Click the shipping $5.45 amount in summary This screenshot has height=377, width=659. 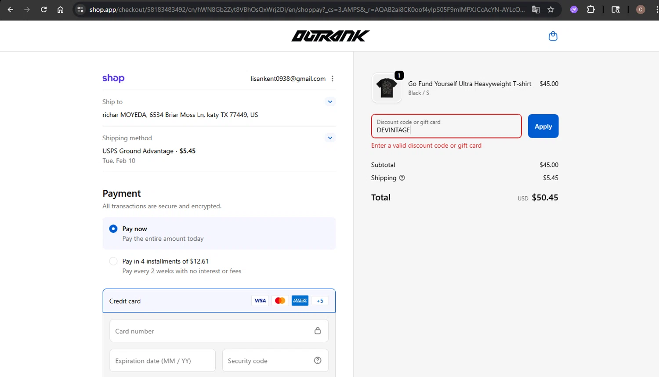pyautogui.click(x=550, y=178)
